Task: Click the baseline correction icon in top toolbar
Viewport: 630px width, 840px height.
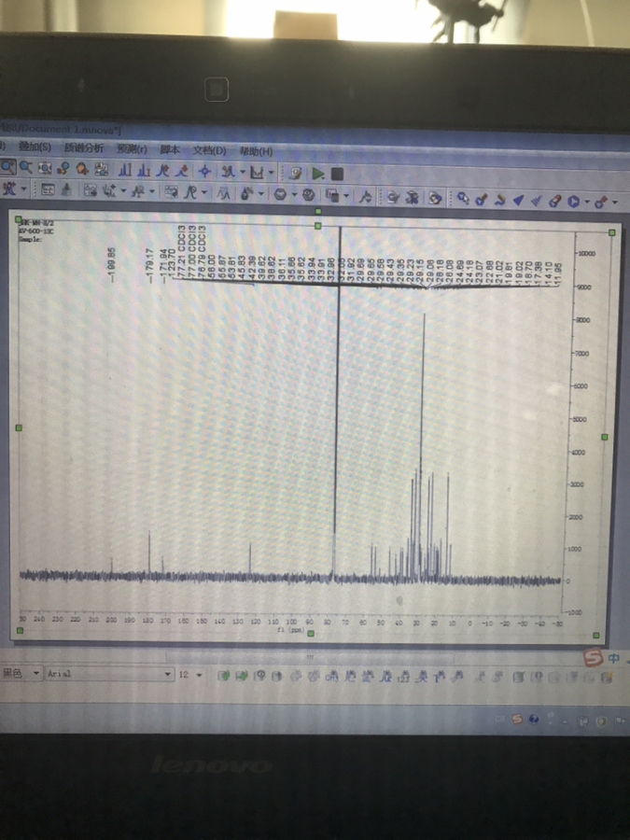Action: tap(258, 172)
